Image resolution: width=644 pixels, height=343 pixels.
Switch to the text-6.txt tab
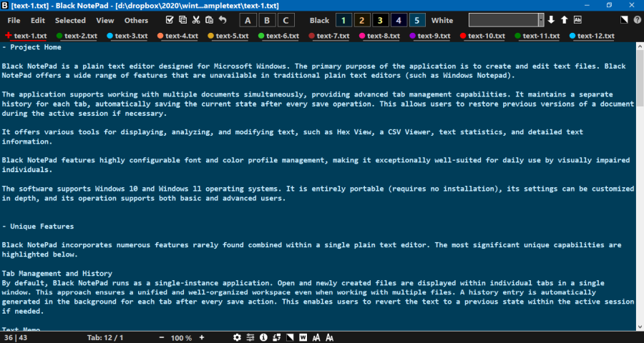pos(278,36)
